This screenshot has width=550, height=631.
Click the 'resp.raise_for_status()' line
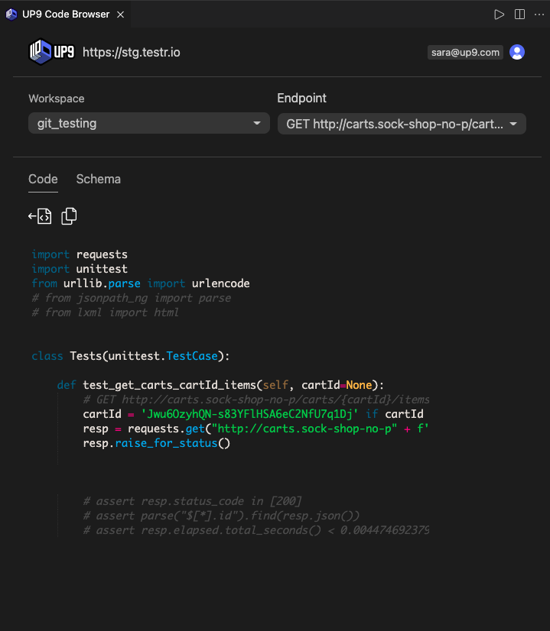click(x=156, y=442)
